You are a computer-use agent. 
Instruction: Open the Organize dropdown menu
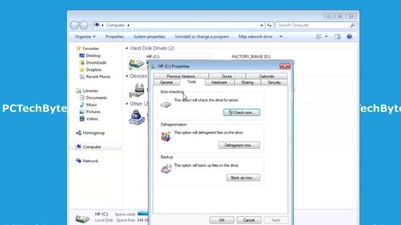click(85, 37)
